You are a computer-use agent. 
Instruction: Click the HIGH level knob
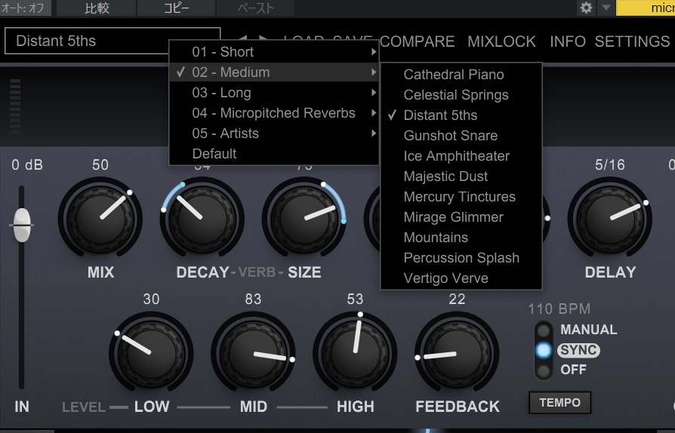pyautogui.click(x=355, y=352)
